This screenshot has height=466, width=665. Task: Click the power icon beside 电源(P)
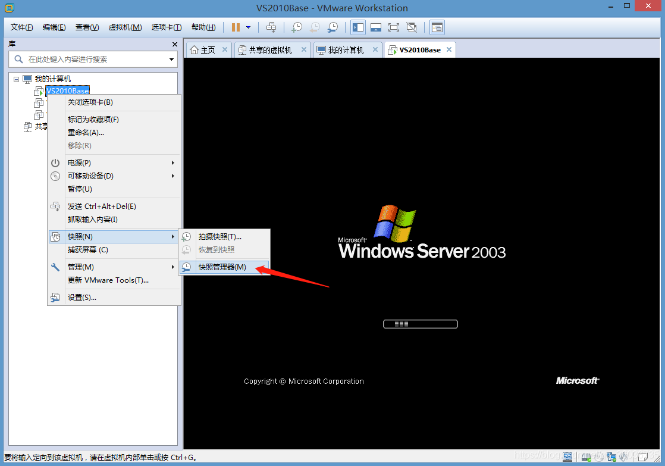pyautogui.click(x=55, y=163)
